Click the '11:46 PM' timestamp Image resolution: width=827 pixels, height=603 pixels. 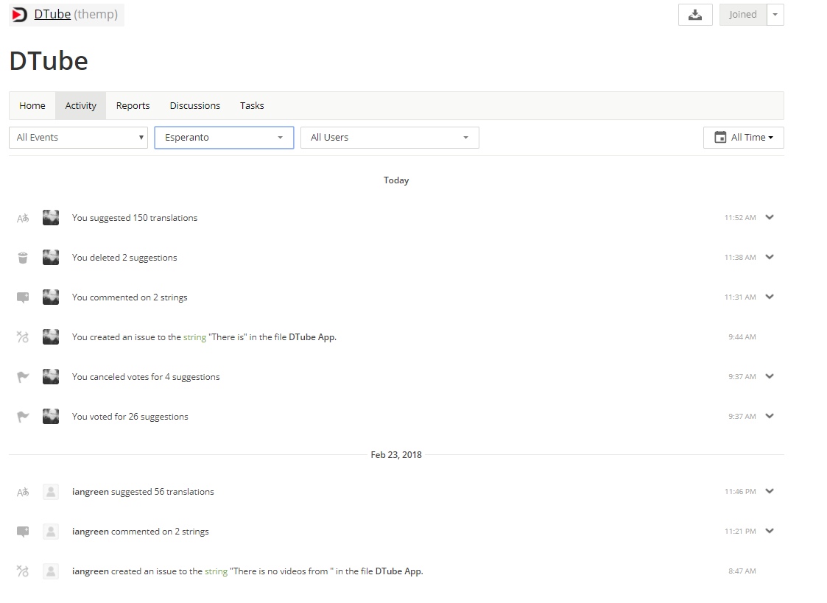[740, 492]
